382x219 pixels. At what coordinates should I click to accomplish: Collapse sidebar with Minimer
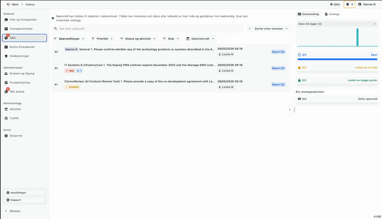[x=13, y=211]
